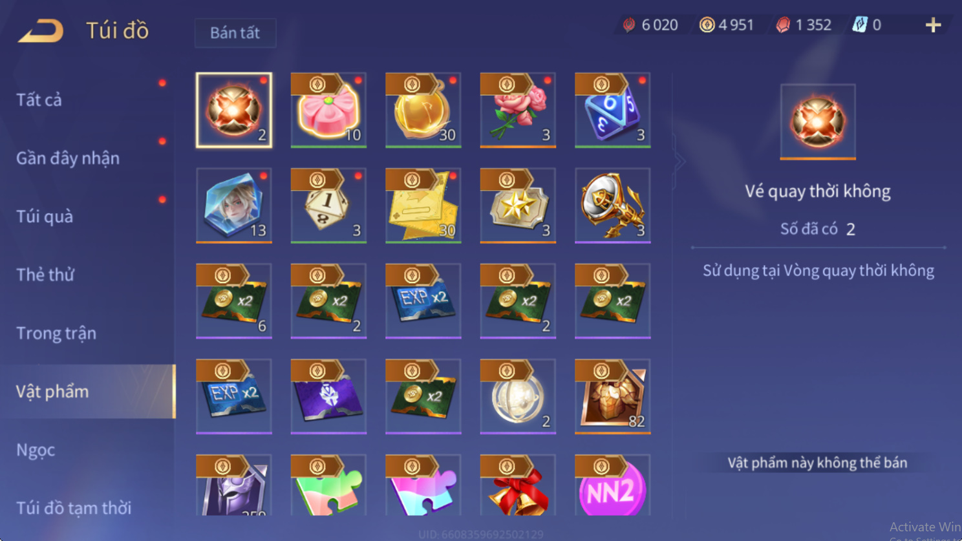Click the Bán tất button

[235, 32]
